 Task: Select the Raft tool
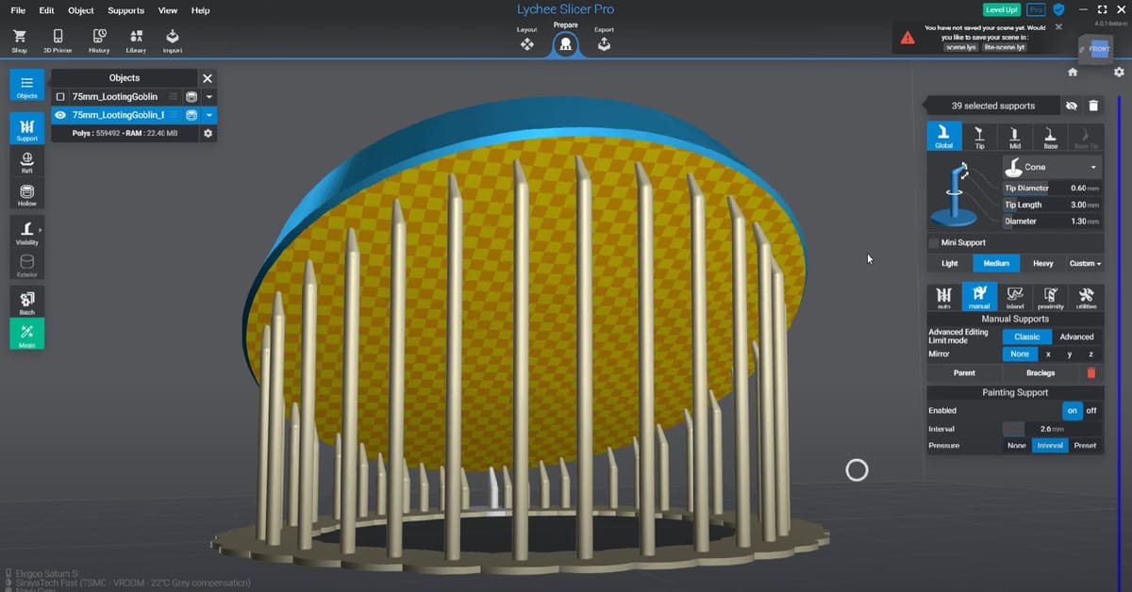[27, 161]
